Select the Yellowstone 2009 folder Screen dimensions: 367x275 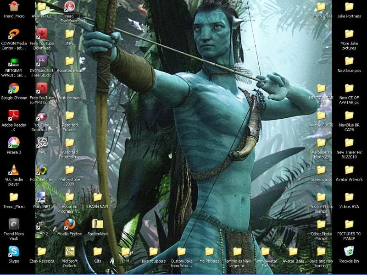(70, 170)
